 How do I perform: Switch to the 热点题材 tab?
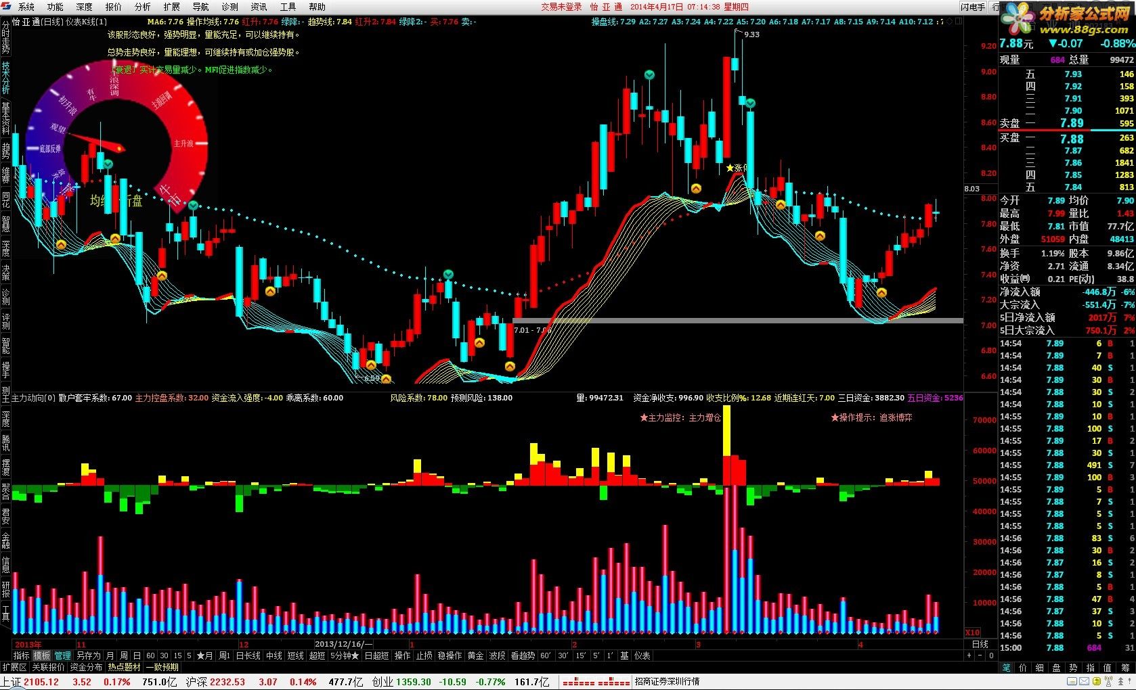click(125, 667)
